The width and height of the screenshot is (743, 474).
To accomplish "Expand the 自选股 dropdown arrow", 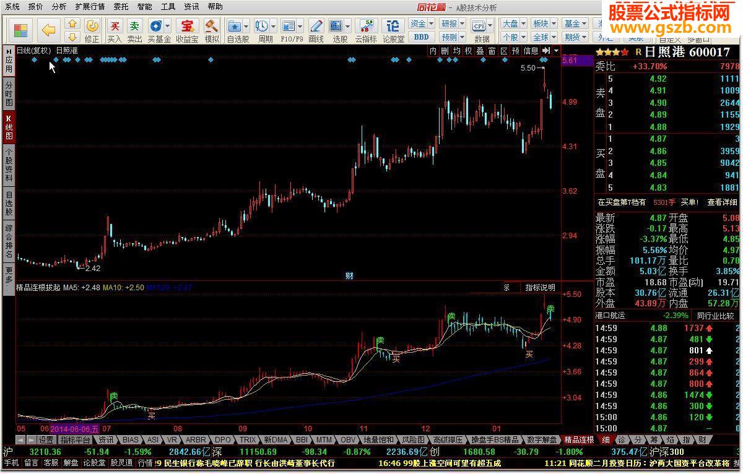I will (x=246, y=26).
